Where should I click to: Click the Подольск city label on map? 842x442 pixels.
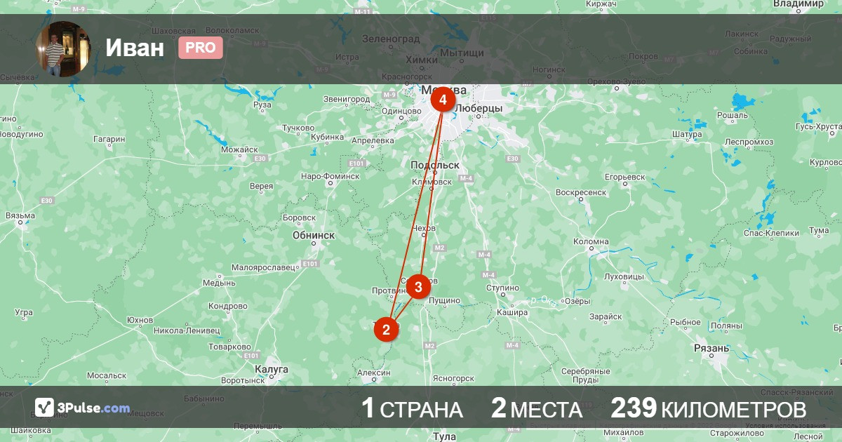[434, 165]
